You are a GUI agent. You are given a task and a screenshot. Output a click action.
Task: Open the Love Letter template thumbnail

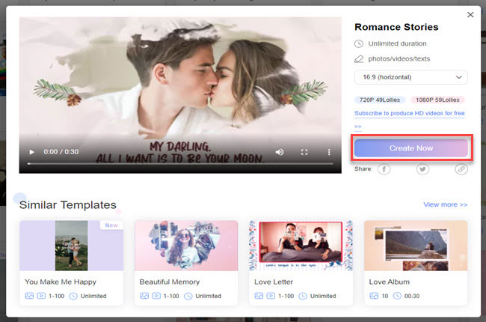[x=301, y=246]
